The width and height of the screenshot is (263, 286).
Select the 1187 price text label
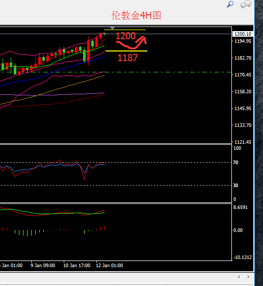127,58
